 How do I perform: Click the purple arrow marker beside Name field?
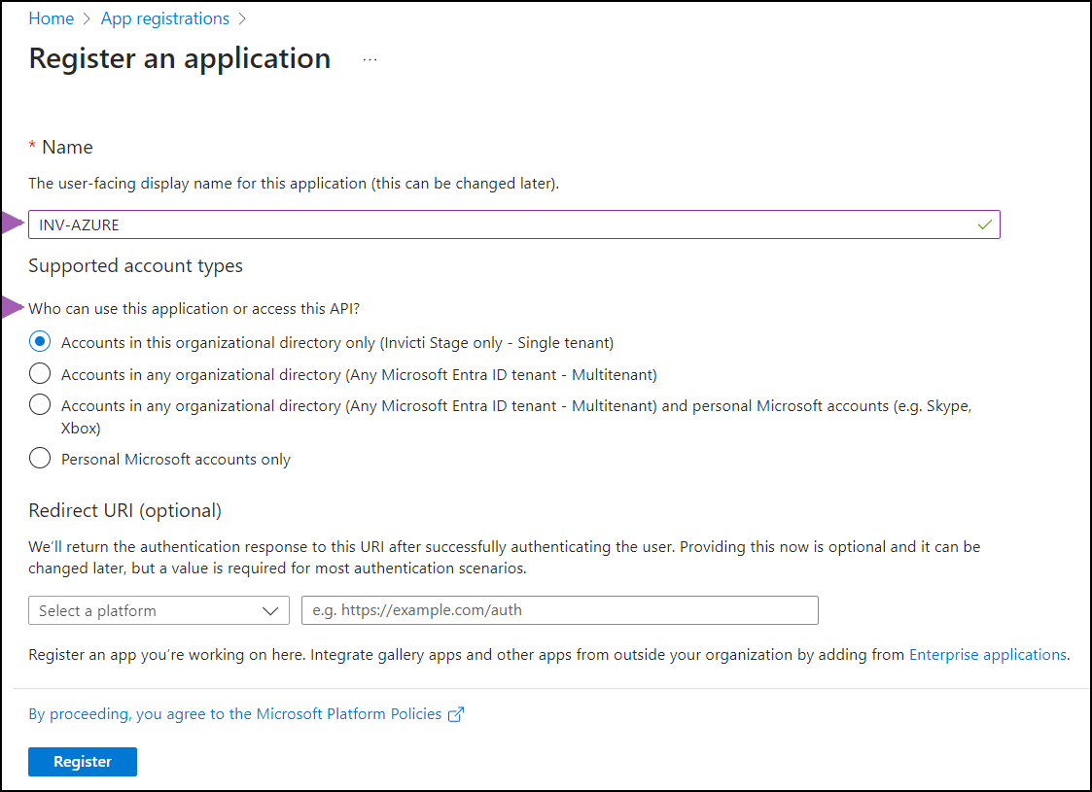coord(13,224)
